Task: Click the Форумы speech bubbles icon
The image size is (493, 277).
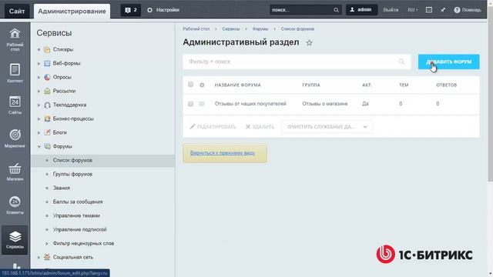Action: 47,146
